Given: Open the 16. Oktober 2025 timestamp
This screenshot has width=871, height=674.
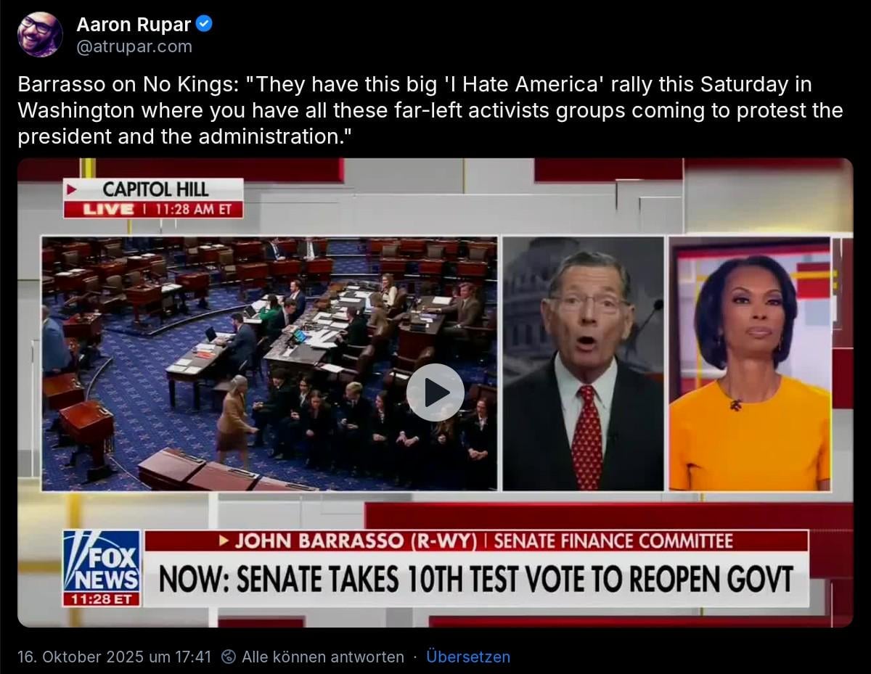Looking at the screenshot, I should pyautogui.click(x=114, y=657).
